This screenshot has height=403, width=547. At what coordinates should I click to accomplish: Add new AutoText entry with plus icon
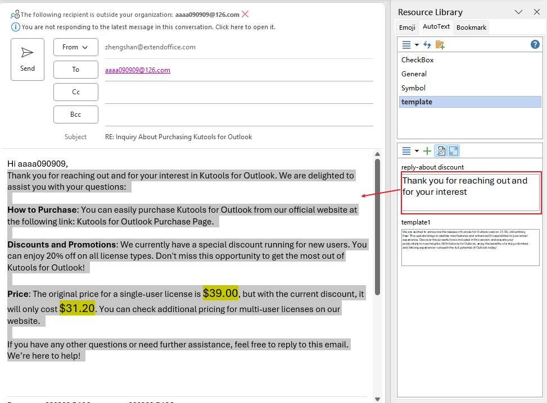[x=427, y=151]
